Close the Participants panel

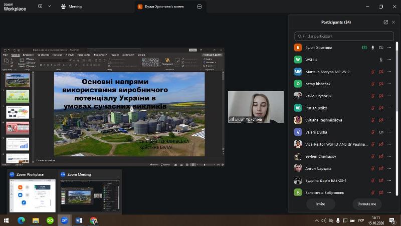pos(393,22)
